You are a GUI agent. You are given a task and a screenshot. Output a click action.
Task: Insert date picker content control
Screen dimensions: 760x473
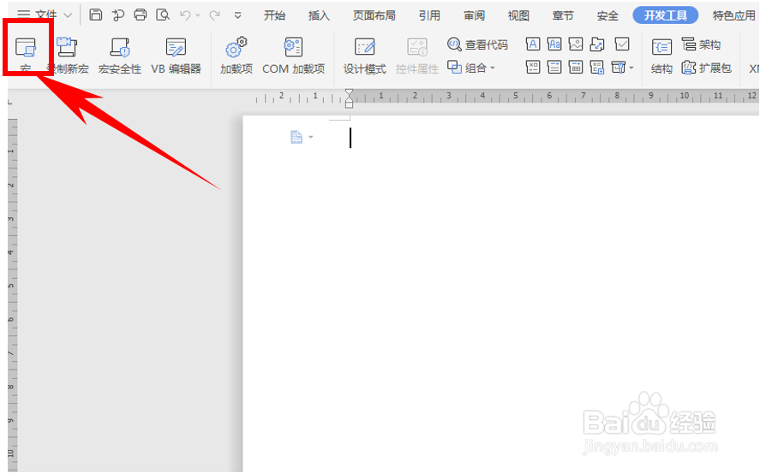point(575,68)
